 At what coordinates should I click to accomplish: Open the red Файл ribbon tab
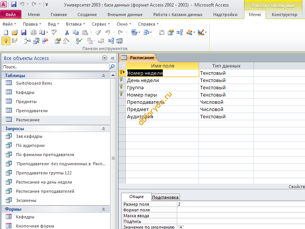[x=11, y=15]
